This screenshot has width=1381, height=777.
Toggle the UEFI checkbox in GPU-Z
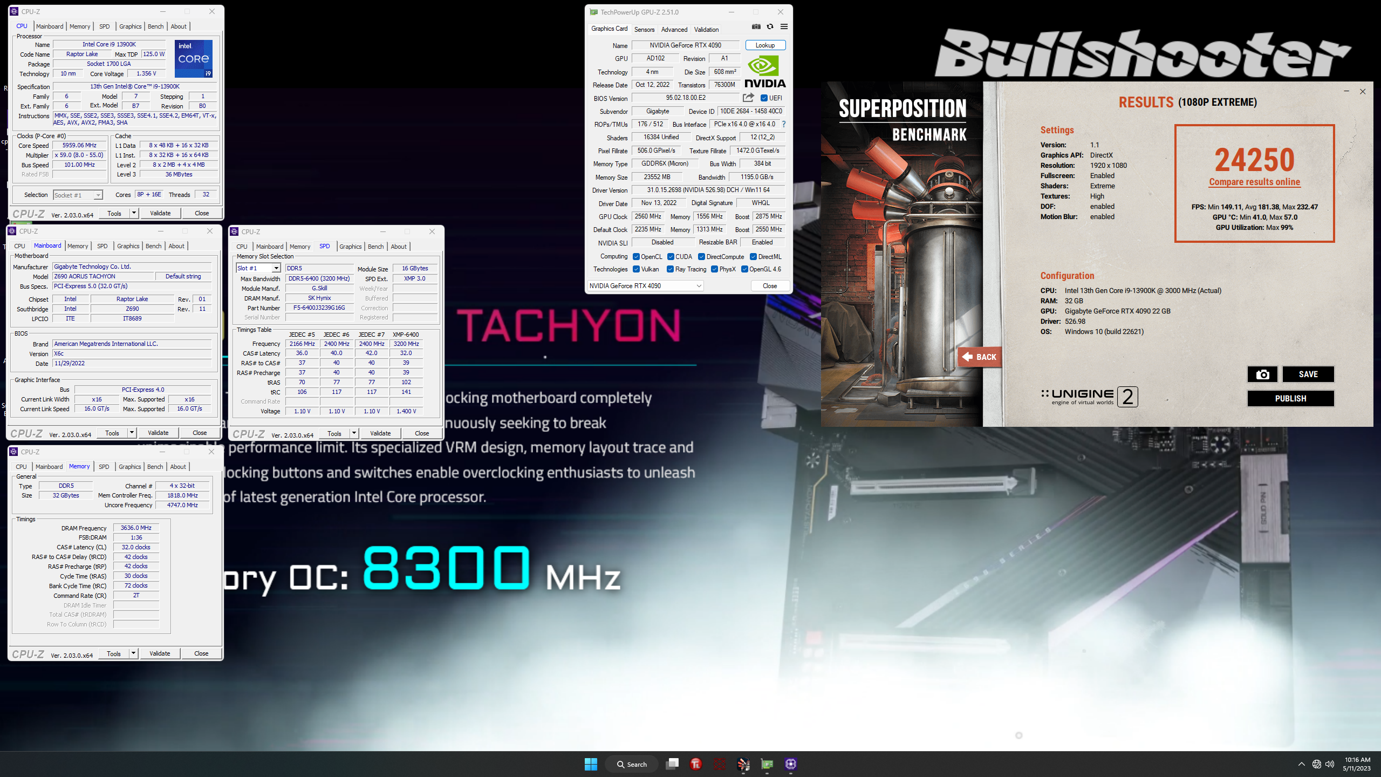[764, 98]
